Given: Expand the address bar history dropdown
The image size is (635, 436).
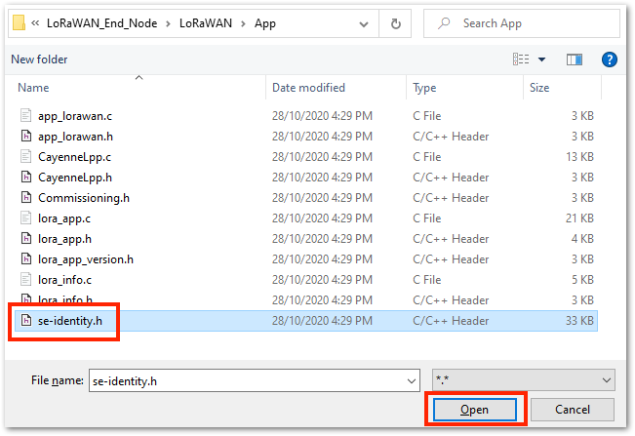Looking at the screenshot, I should coord(364,24).
